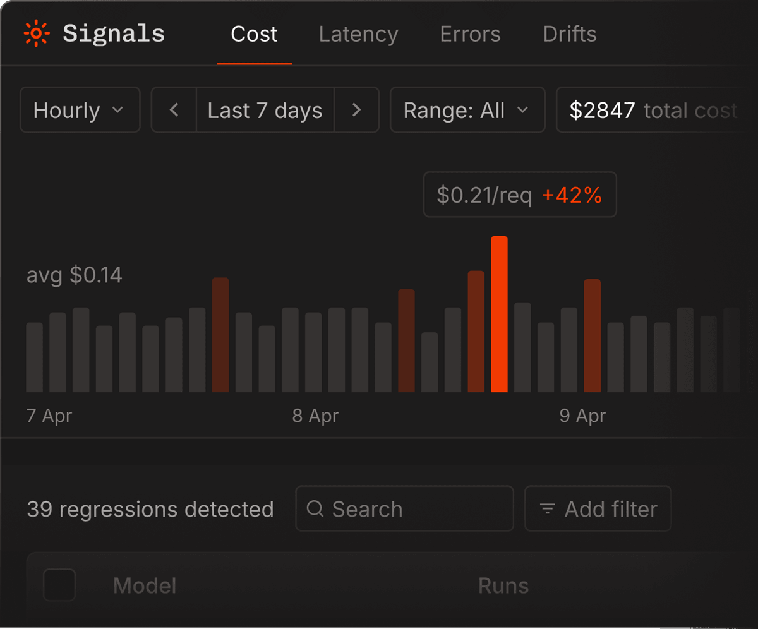
Task: Expand the Range: All dropdown
Action: (x=467, y=111)
